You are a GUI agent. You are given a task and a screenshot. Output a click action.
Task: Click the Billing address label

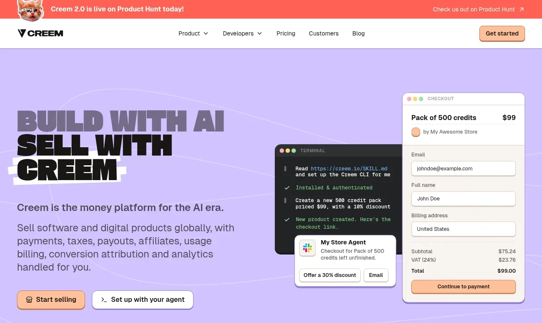(429, 216)
